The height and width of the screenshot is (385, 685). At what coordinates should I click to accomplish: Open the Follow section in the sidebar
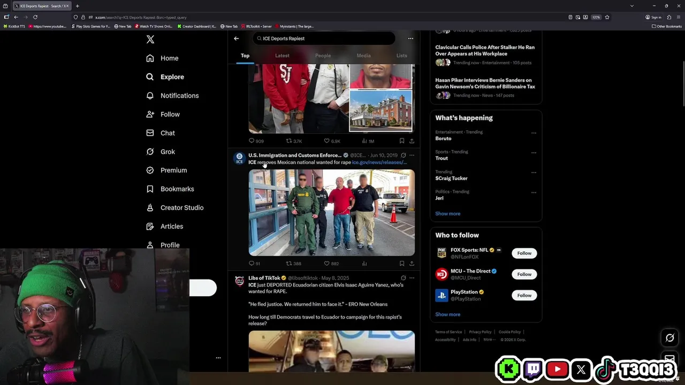point(163,114)
